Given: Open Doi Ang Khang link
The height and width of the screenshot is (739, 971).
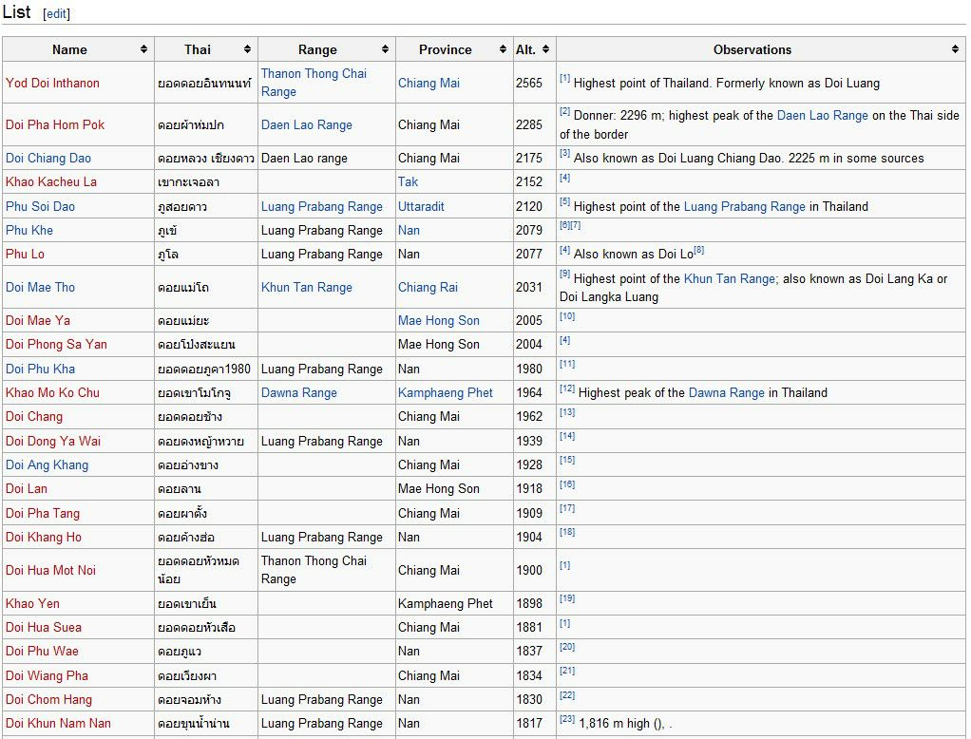Looking at the screenshot, I should point(48,464).
